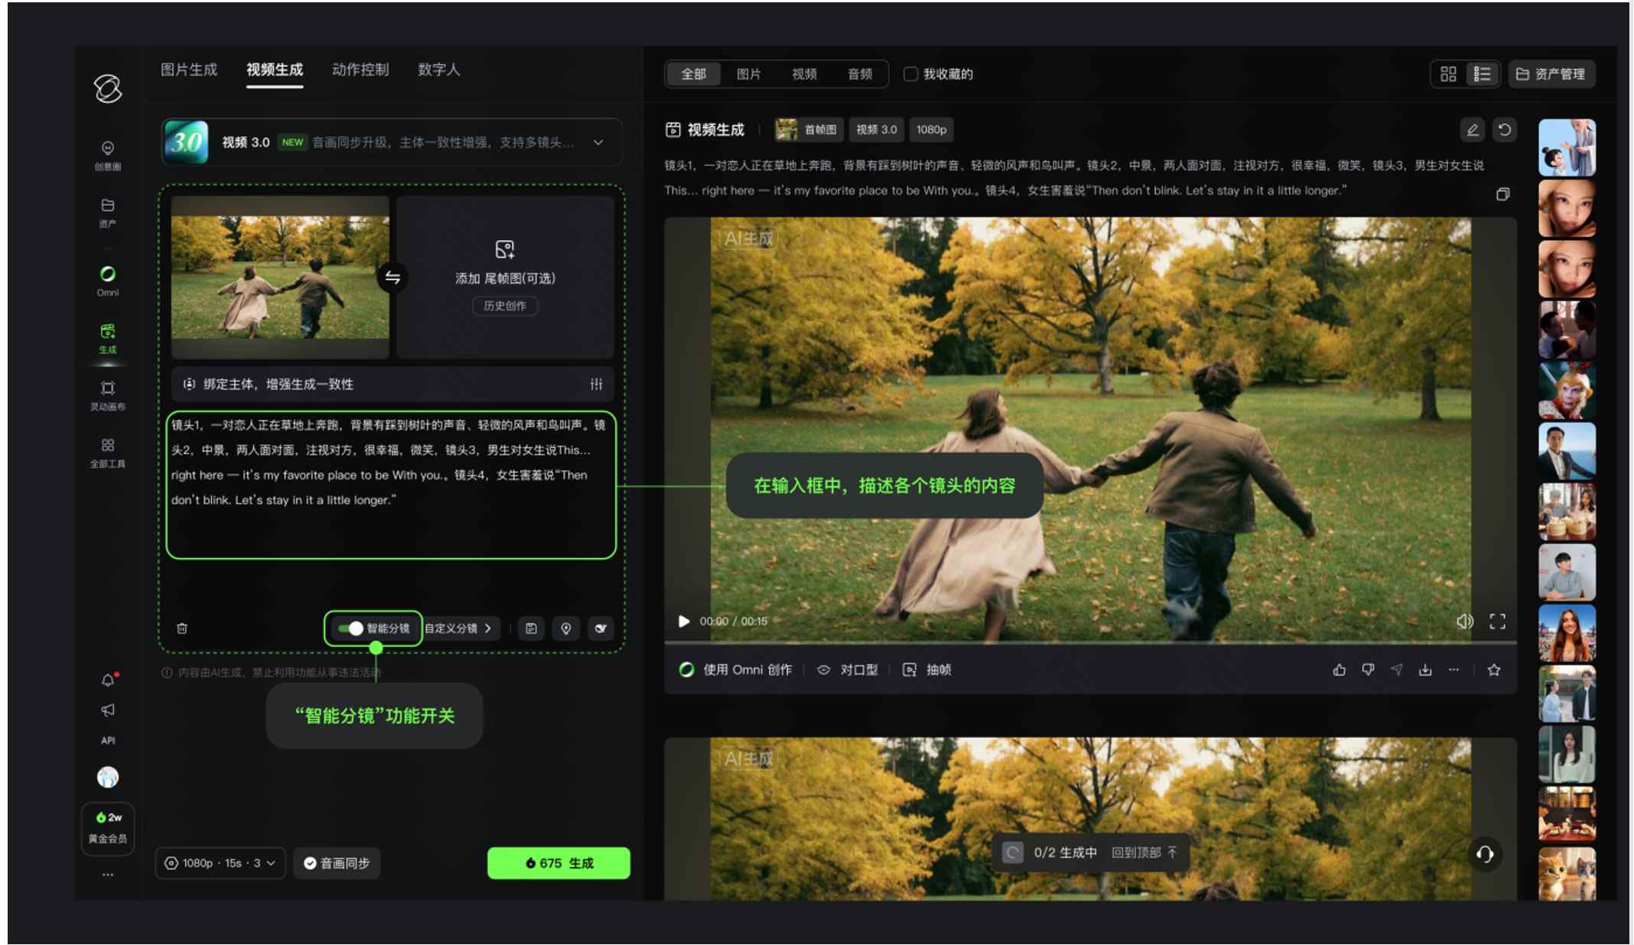Switch to the 图片生成 tab
This screenshot has height=945, width=1634.
click(189, 70)
